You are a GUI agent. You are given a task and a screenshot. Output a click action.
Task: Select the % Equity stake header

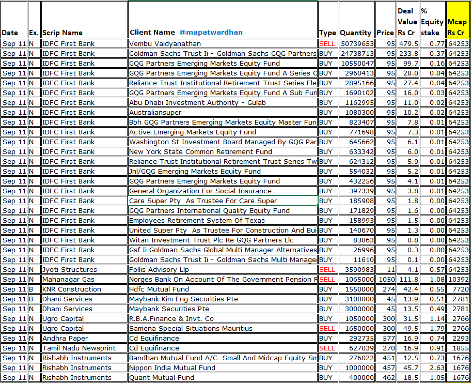pos(433,20)
